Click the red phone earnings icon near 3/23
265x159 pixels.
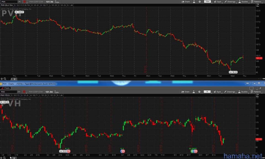pos(68,151)
